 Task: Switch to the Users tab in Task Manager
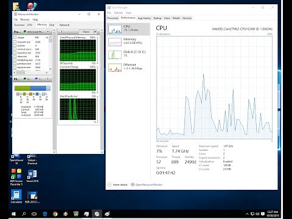point(167,18)
